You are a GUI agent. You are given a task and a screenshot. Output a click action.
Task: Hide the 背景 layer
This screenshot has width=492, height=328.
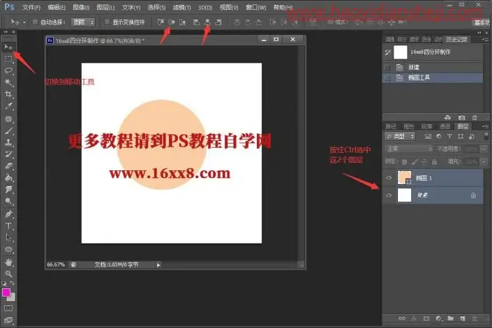click(389, 195)
